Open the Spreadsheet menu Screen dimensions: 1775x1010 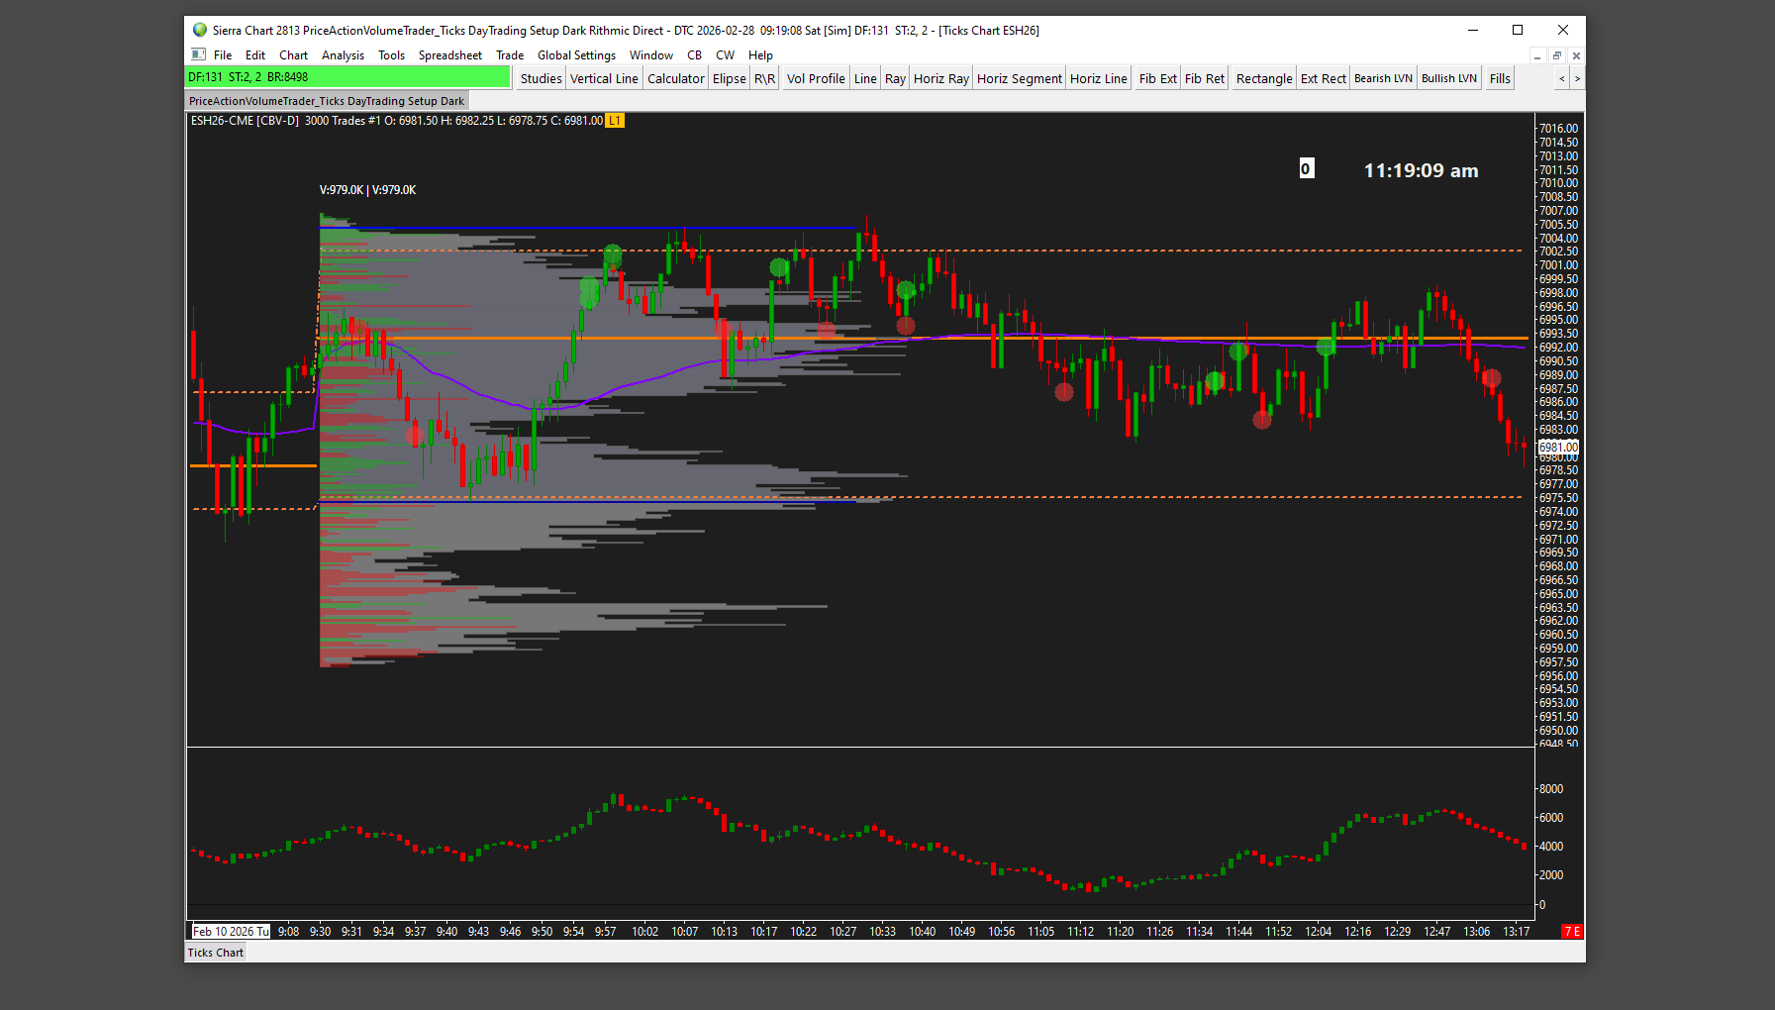click(450, 55)
